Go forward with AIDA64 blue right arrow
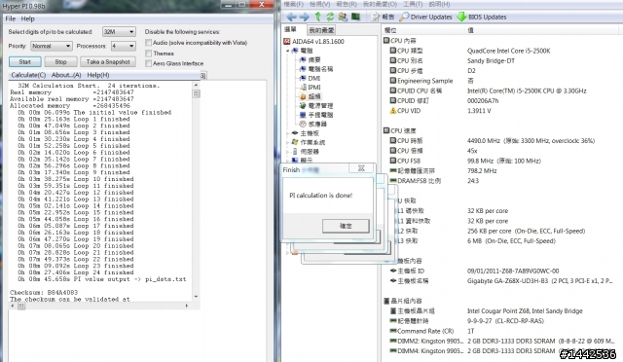 coord(304,17)
